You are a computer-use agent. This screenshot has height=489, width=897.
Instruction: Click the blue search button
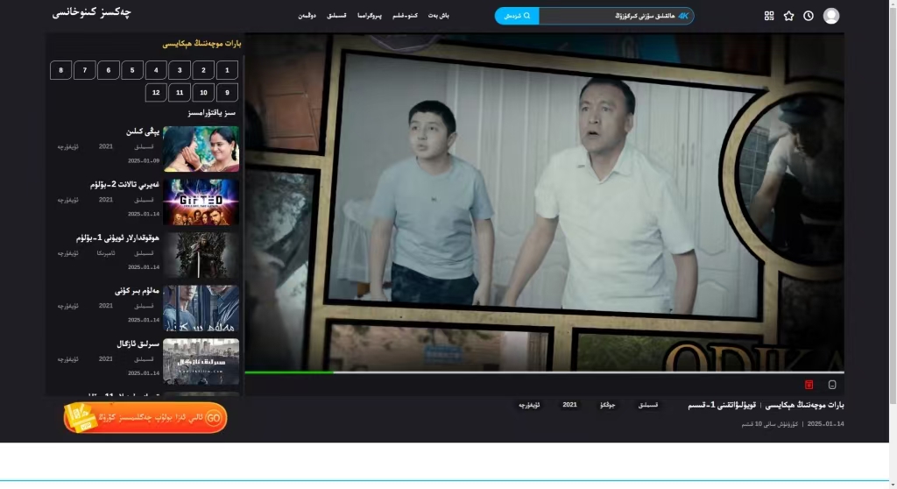pyautogui.click(x=517, y=16)
